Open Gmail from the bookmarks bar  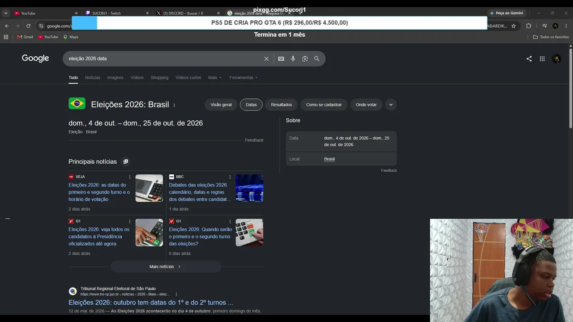point(25,37)
